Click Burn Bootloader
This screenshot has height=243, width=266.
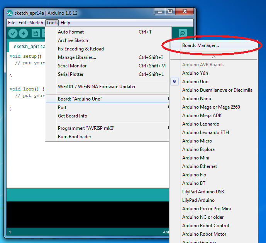coord(108,137)
